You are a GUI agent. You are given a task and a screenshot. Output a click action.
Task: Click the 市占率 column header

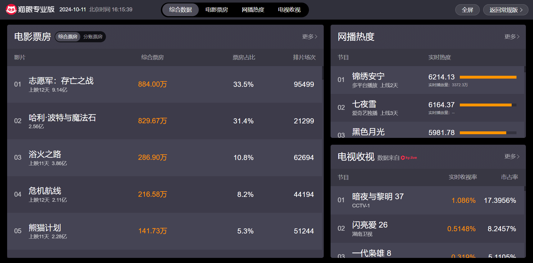pyautogui.click(x=510, y=177)
